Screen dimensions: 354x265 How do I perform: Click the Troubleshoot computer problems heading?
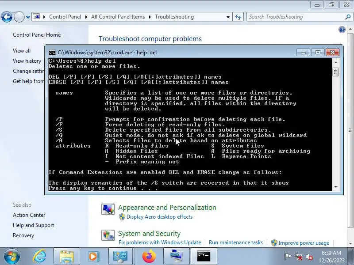click(150, 39)
